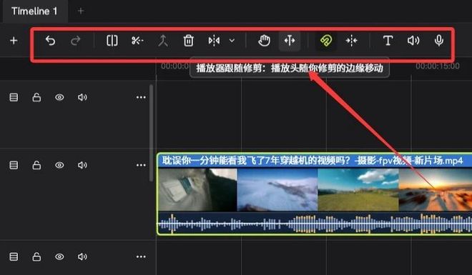Undo the last action

[x=50, y=40]
